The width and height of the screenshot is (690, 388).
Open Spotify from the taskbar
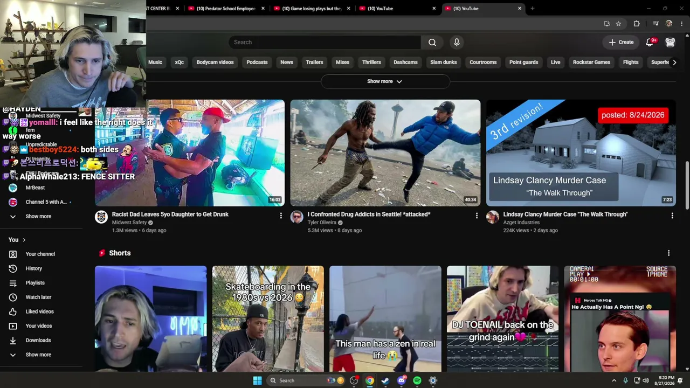click(417, 380)
